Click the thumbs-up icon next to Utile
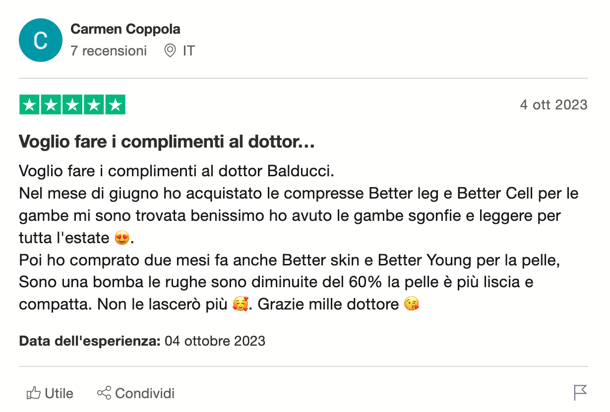 33,394
